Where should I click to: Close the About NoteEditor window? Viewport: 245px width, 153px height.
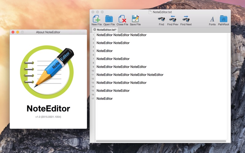(13, 32)
